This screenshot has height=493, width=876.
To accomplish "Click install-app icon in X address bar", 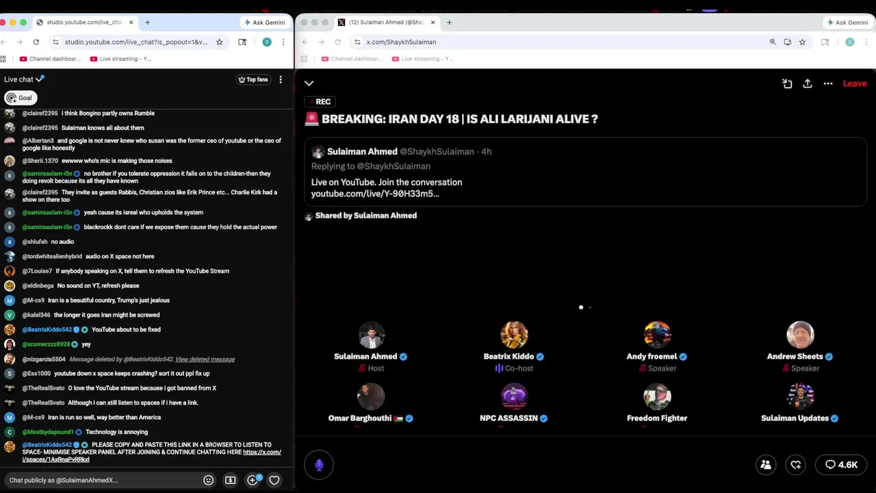I will tap(788, 42).
